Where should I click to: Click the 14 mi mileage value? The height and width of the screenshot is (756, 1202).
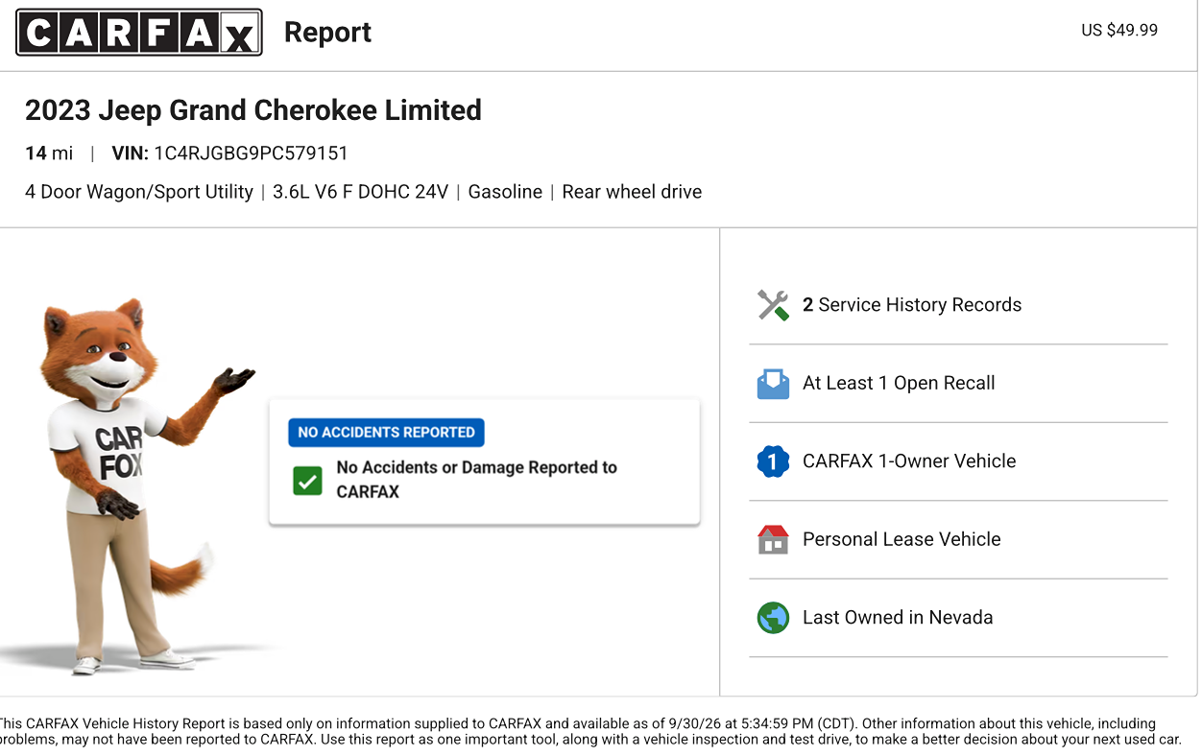click(x=49, y=154)
